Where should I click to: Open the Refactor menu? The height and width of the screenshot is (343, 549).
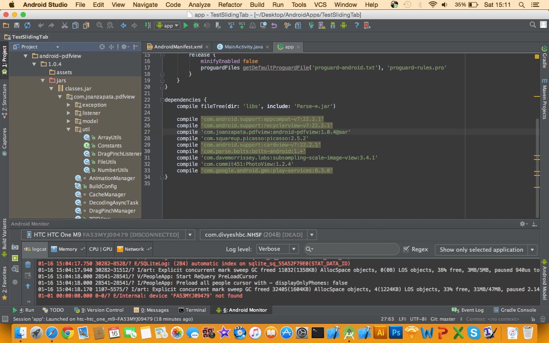pos(230,5)
